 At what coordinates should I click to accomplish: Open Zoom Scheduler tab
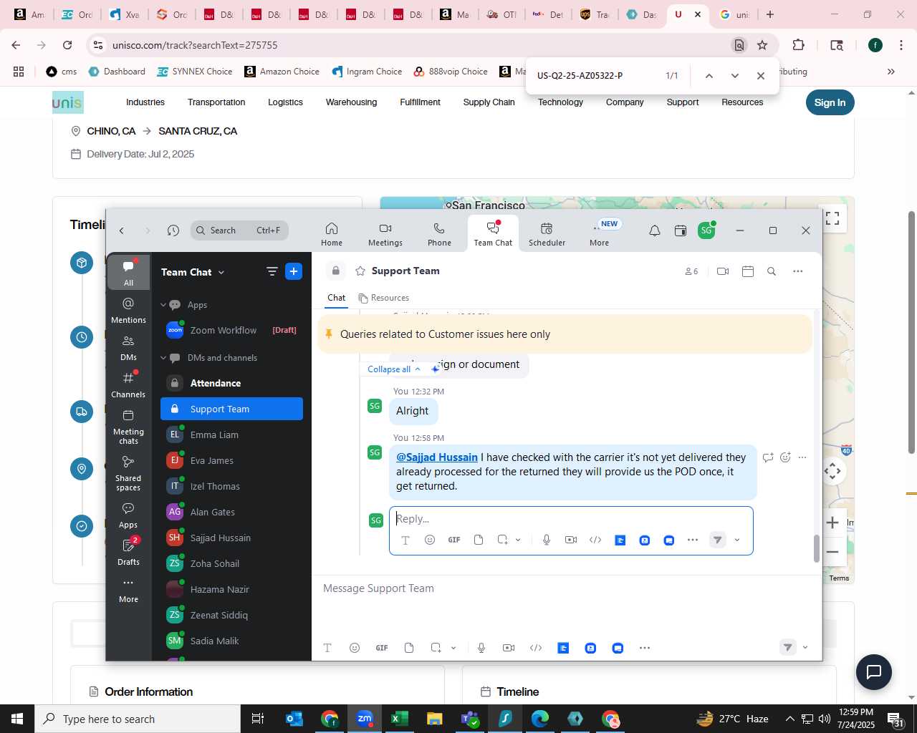coord(547,234)
